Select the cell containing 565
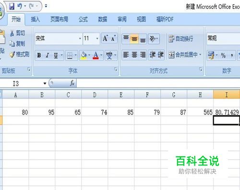This screenshot has width=240, height=190. (x=200, y=112)
